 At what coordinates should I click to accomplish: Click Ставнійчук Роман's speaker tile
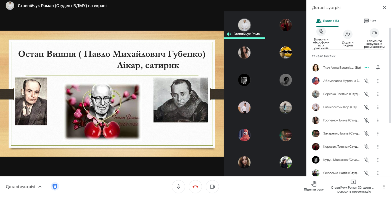point(244,26)
